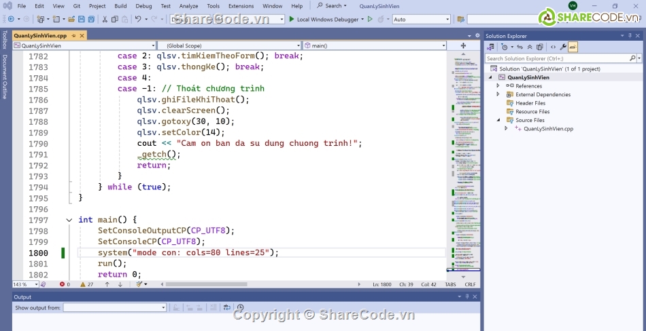The height and width of the screenshot is (331, 646).
Task: Click Show All Files icon
Action: tap(540, 47)
